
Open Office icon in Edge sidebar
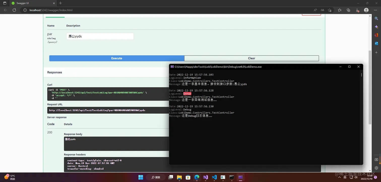[376, 35]
